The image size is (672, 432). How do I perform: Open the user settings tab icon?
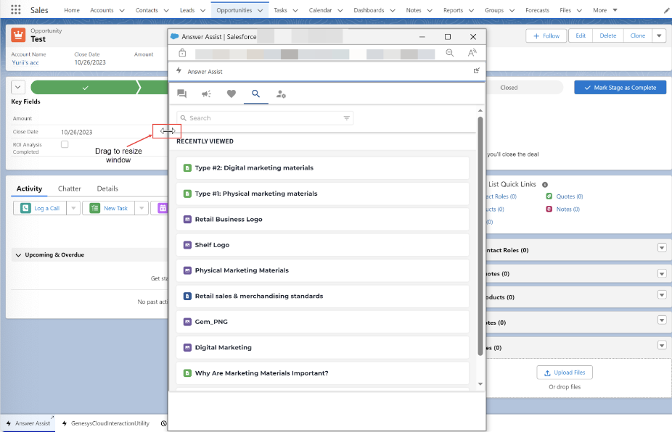(281, 94)
